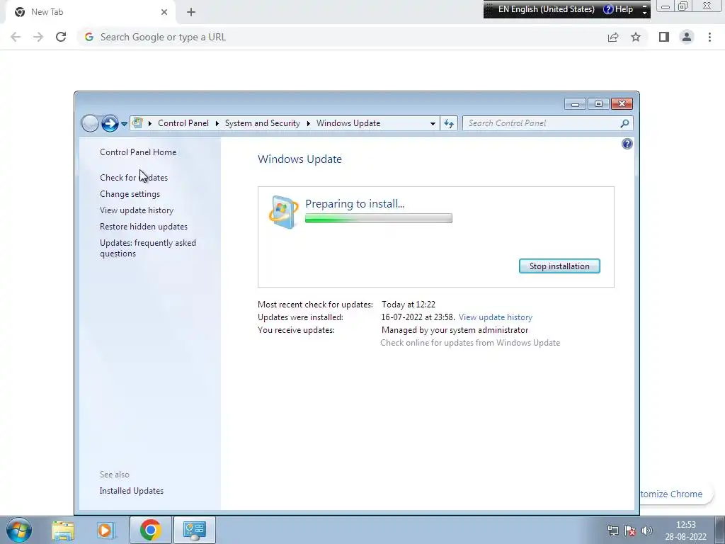Click the View update history link beside install date
725x544 pixels.
click(495, 317)
